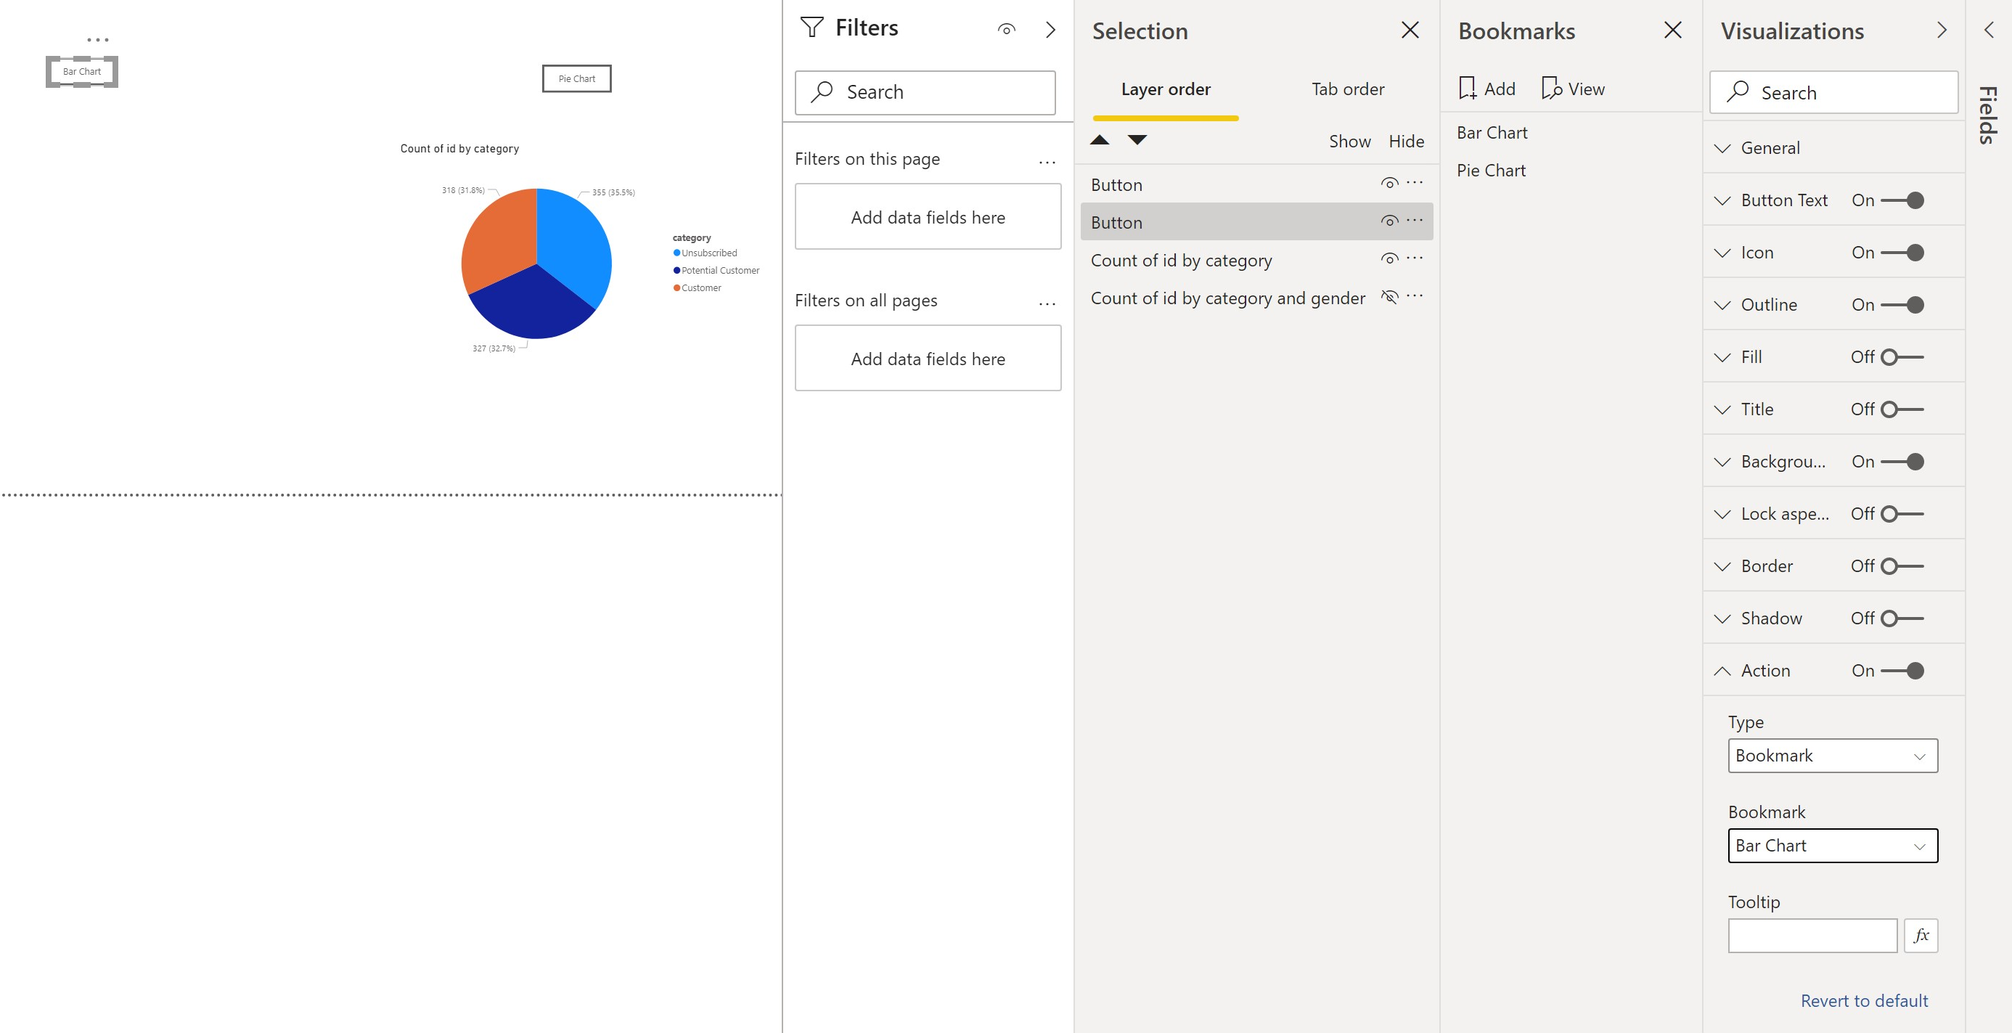Screen dimensions: 2012x1033
Task: Expand the Fields pane arrow
Action: click(1989, 30)
